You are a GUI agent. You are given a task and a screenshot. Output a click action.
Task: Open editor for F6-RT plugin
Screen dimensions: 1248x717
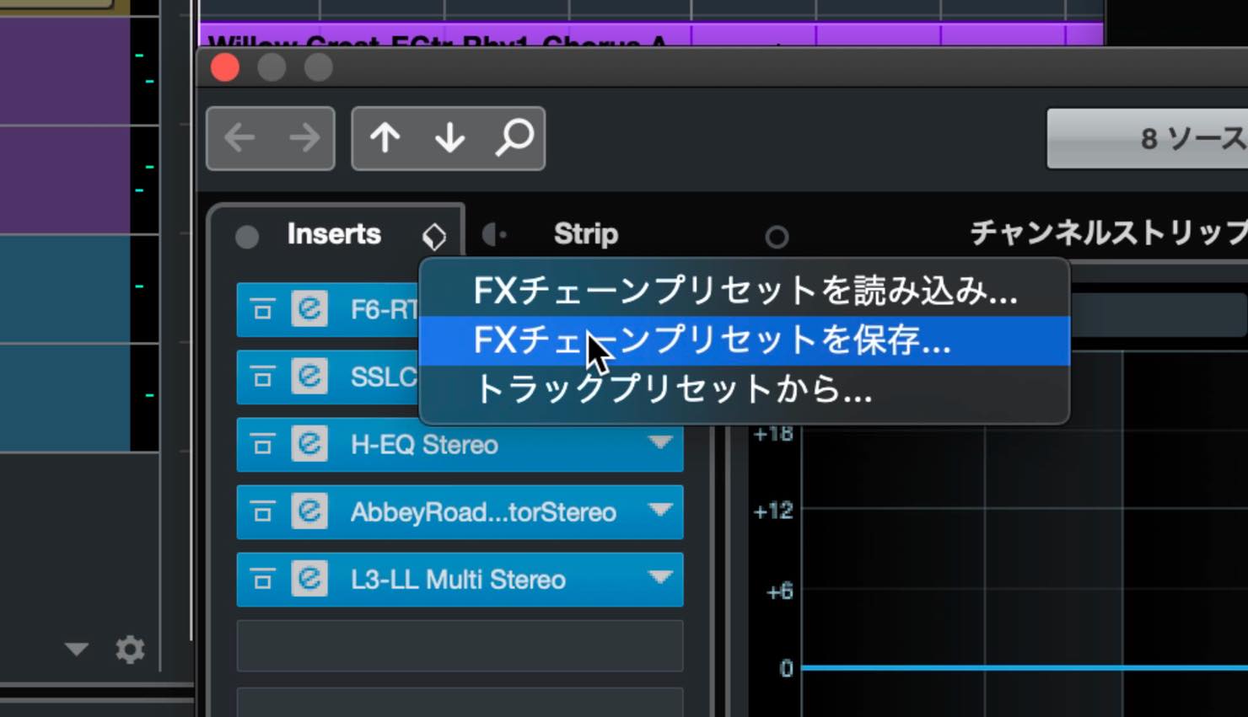(x=309, y=309)
